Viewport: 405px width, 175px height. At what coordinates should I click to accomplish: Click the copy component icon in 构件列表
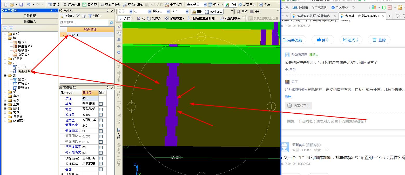pyautogui.click(x=84, y=16)
